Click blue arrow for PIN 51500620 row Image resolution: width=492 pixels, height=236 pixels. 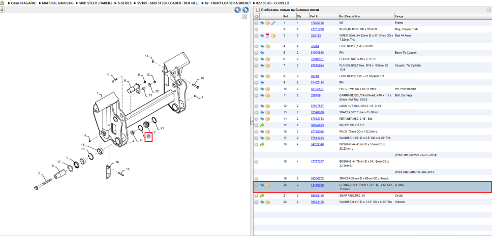(262, 53)
